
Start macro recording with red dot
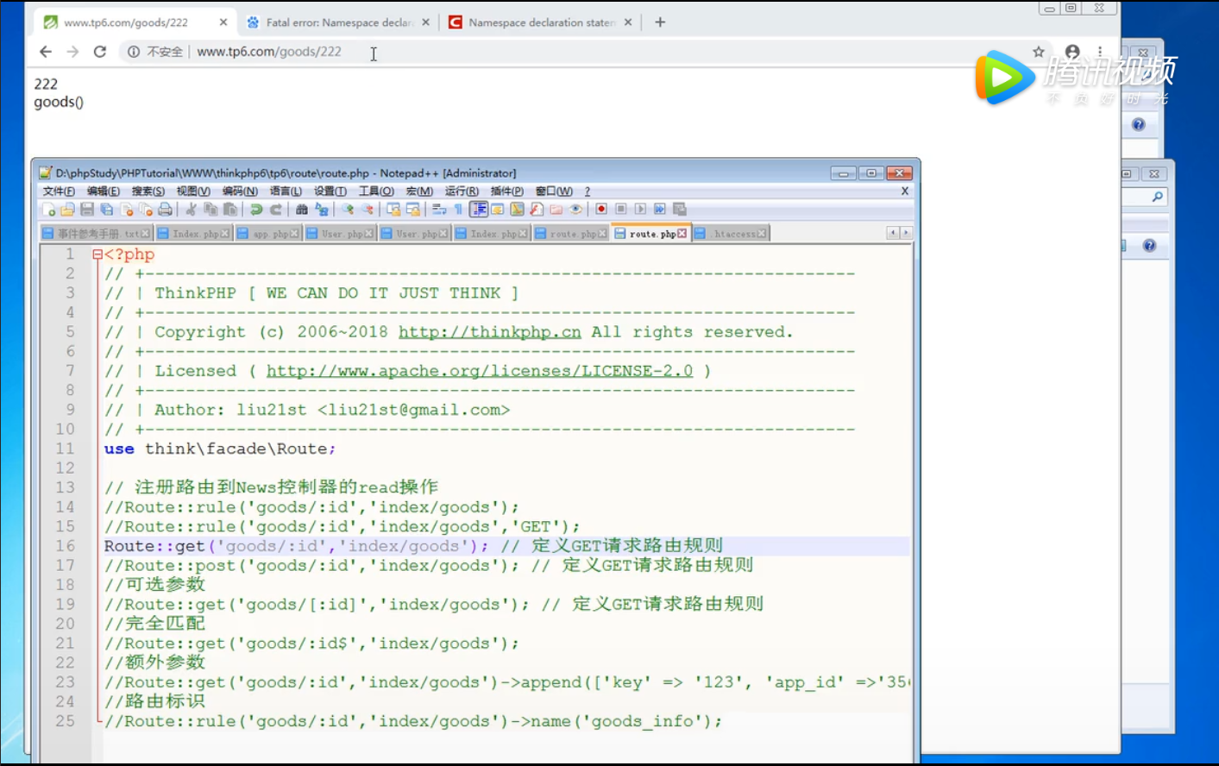coord(601,210)
